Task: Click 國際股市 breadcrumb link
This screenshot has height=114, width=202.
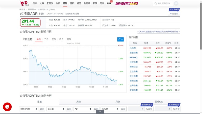Action: [x=32, y=10]
